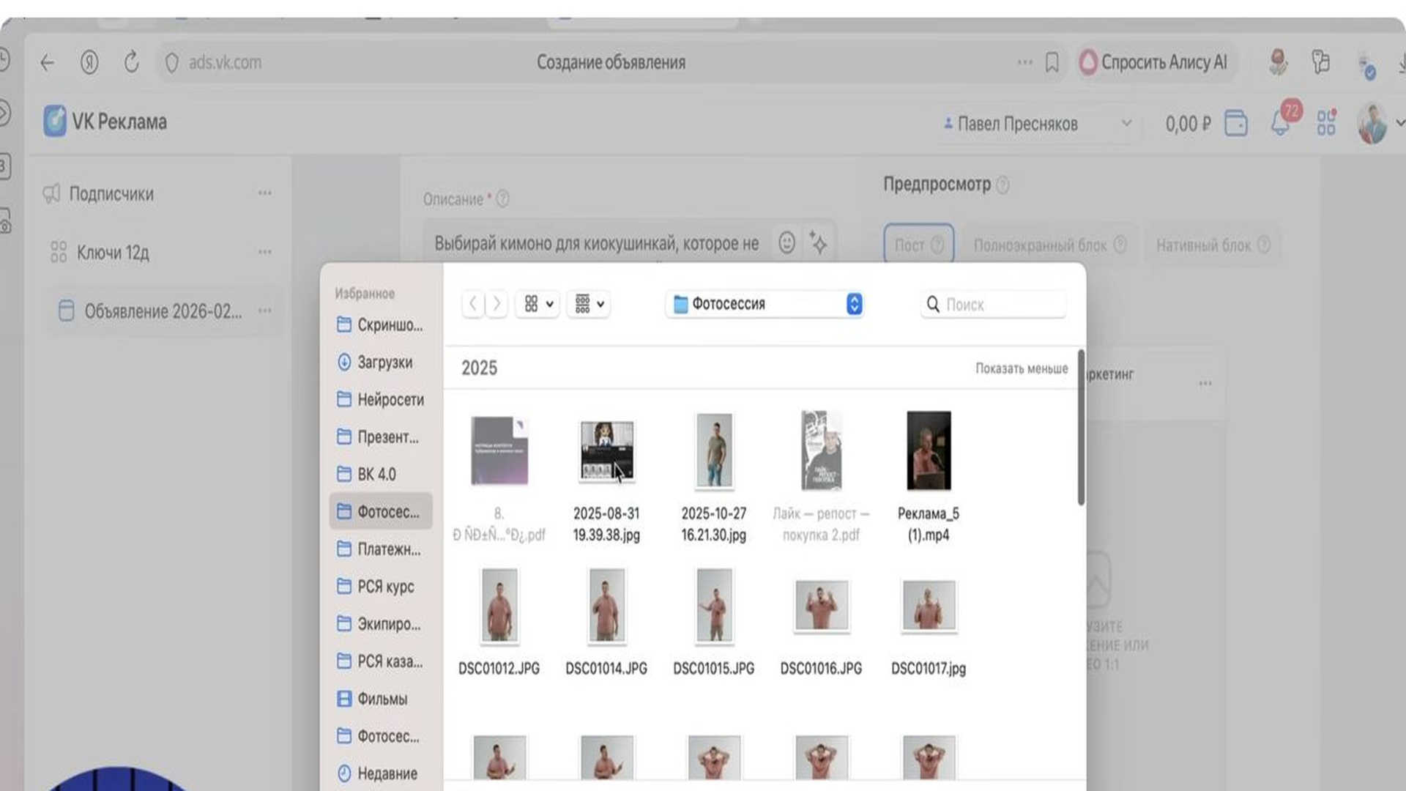This screenshot has height=791, width=1406.
Task: Open the apps grid icon in the VK header
Action: (1326, 123)
